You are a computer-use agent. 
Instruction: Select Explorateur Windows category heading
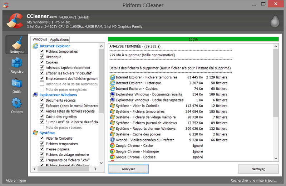tap(58, 95)
